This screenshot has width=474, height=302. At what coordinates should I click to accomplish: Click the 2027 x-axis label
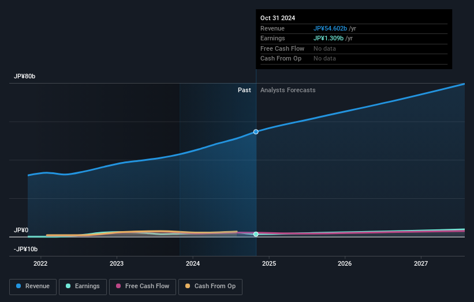coord(420,264)
